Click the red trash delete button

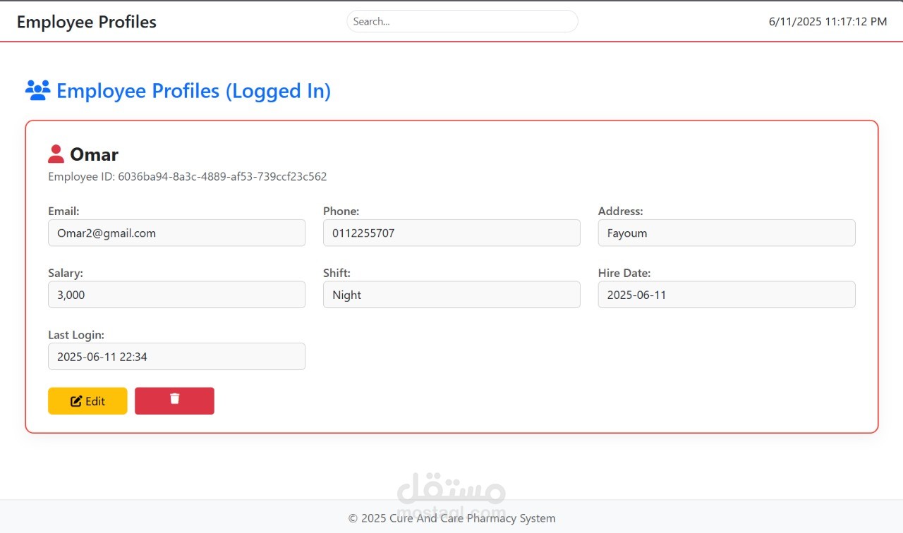174,400
